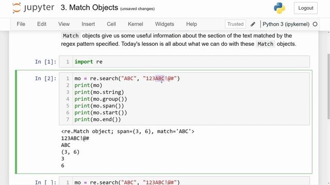Viewport: 330px width, 185px height.
Task: Click the markdown paragraph about Match objects
Action: tap(178, 40)
